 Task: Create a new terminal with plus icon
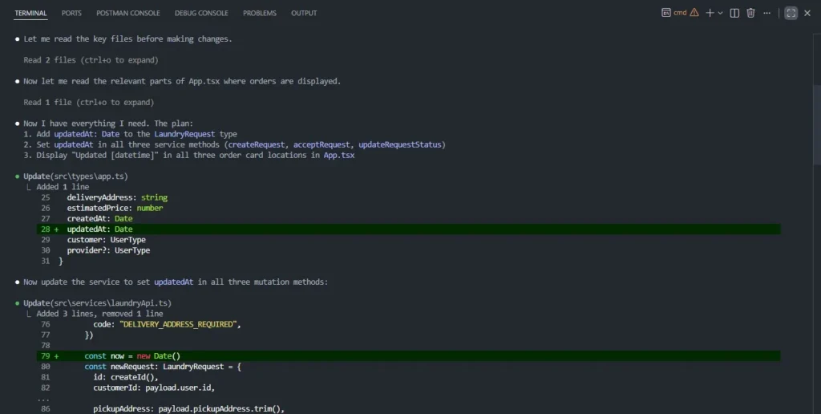tap(710, 13)
